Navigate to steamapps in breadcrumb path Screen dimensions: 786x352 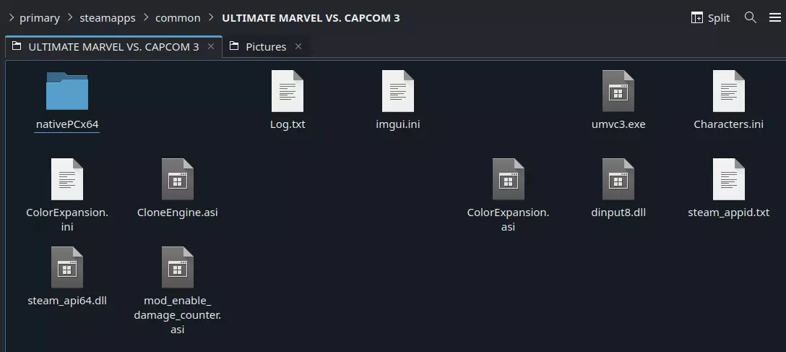point(108,18)
